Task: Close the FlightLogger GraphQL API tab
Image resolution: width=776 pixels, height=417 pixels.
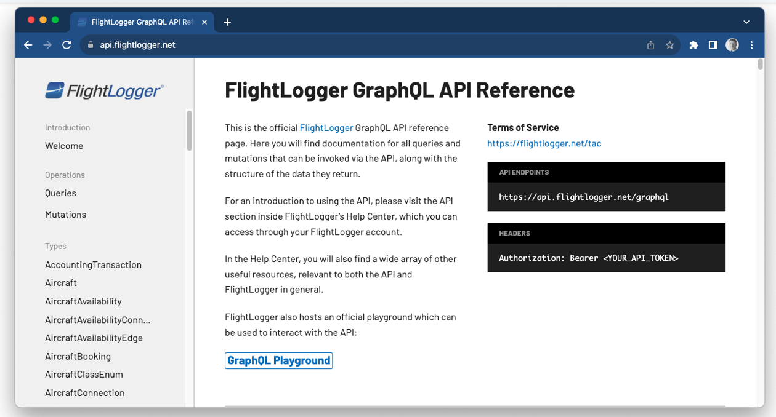Action: pyautogui.click(x=204, y=22)
